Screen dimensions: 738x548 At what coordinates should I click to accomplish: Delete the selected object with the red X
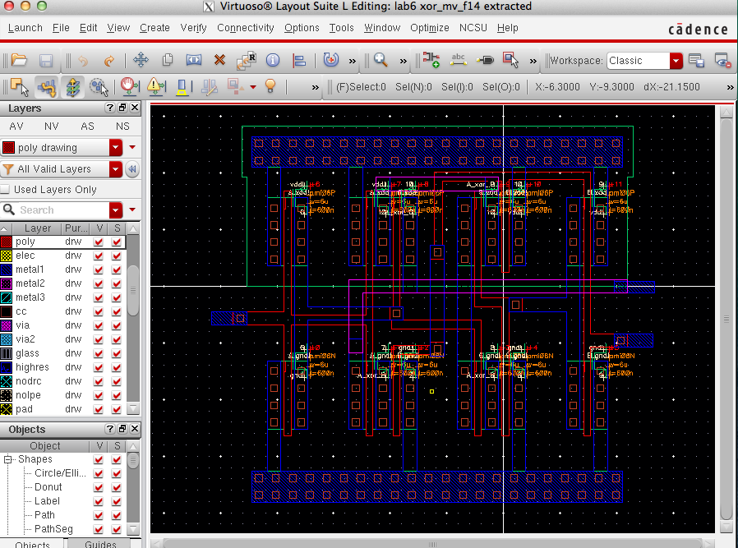click(x=219, y=59)
